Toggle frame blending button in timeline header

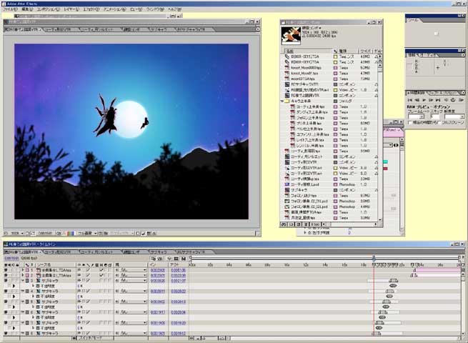[x=176, y=259]
